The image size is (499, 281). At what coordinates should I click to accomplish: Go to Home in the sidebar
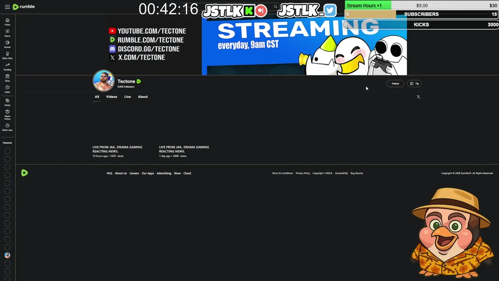pyautogui.click(x=7, y=22)
